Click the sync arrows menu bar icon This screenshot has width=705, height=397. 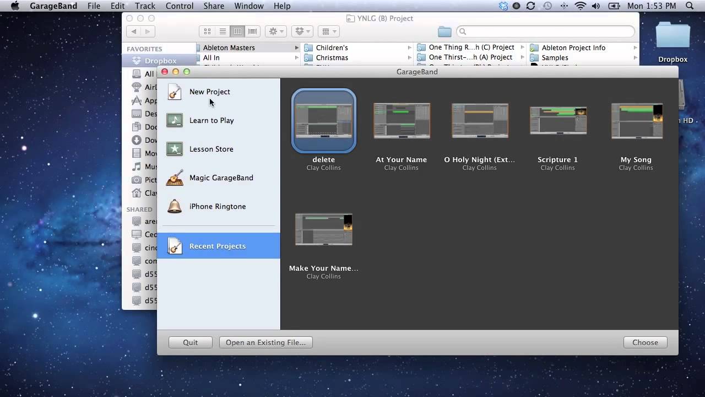click(x=530, y=6)
